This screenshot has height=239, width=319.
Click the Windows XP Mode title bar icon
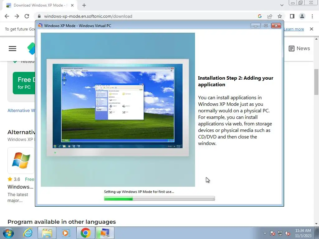(x=40, y=26)
